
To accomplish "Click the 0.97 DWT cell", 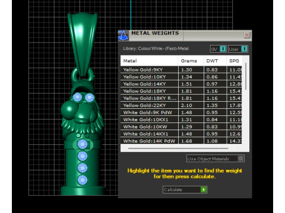I will click(x=215, y=84).
